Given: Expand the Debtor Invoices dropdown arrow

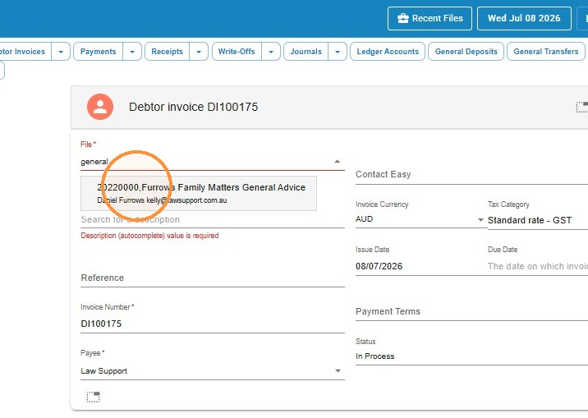Looking at the screenshot, I should click(x=61, y=52).
